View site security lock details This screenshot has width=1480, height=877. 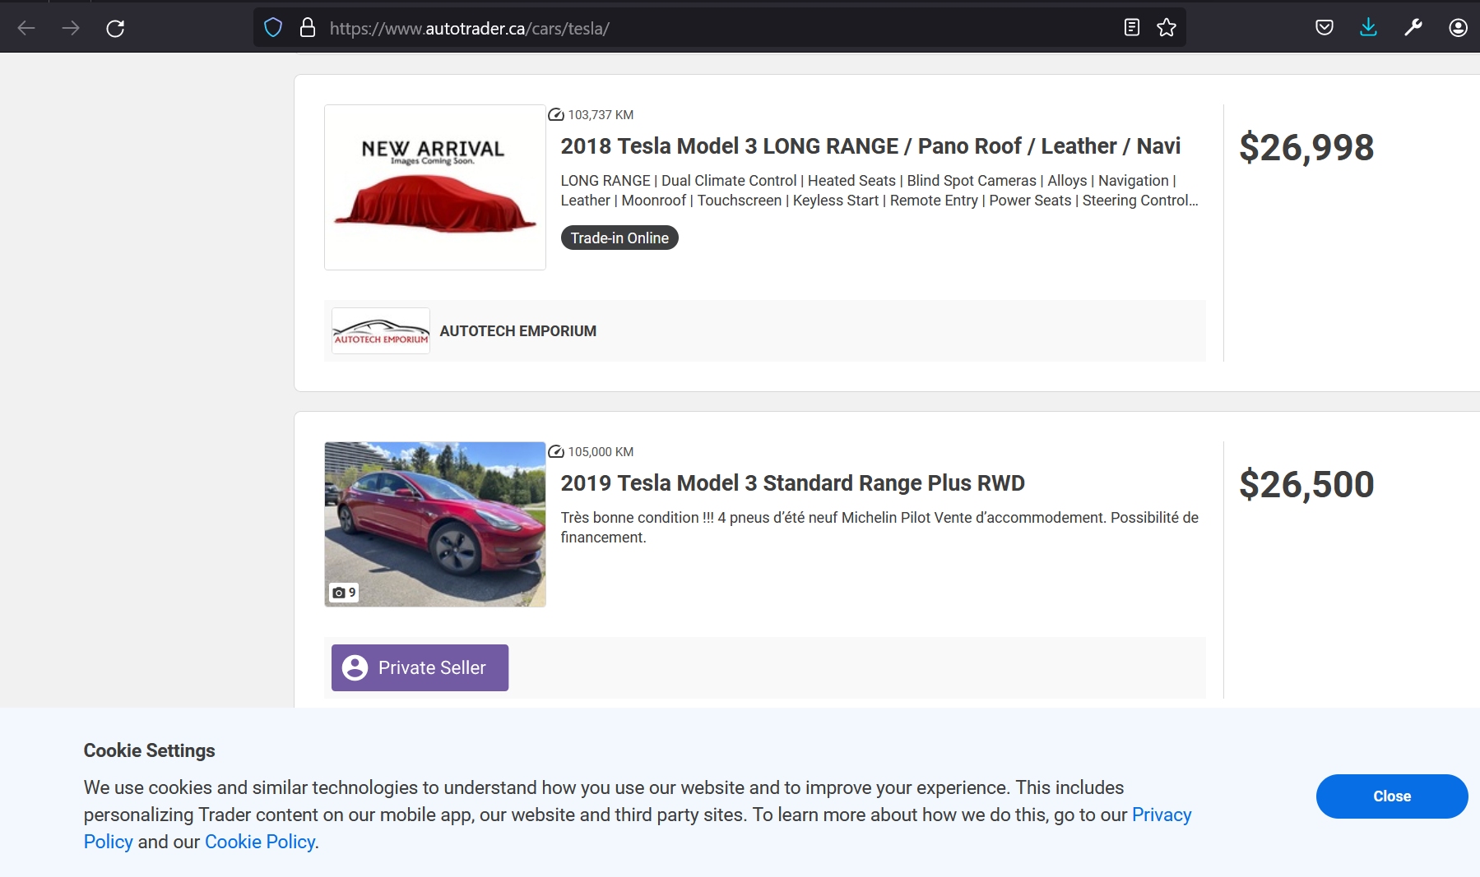308,28
